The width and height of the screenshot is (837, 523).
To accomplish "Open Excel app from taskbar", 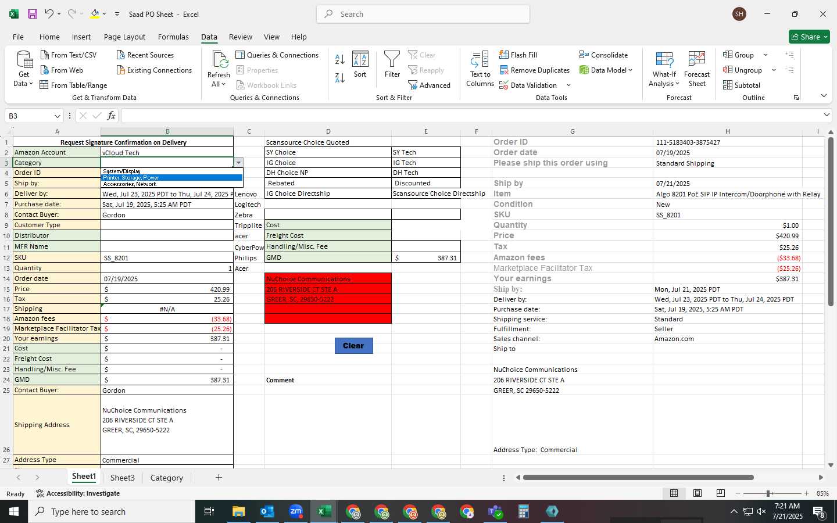I will (x=324, y=511).
